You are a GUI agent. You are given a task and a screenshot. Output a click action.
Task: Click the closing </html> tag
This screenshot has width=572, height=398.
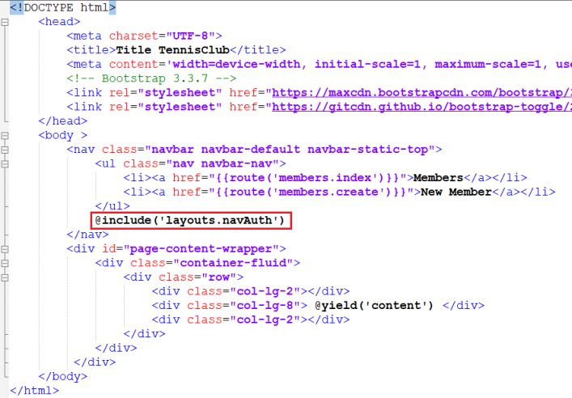[34, 390]
